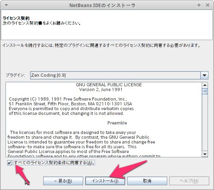Cancel installation with 取消 button
This screenshot has width=214, height=190.
click(x=147, y=181)
